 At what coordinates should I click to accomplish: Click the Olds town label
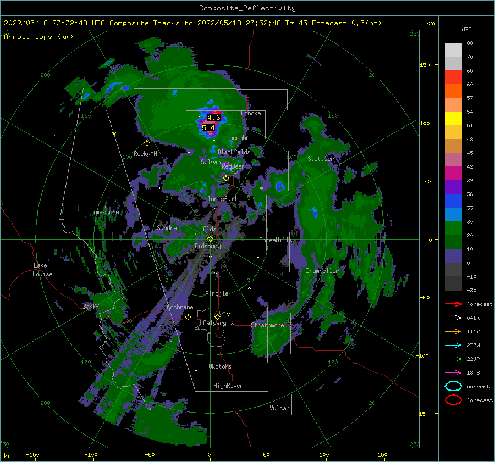coord(210,229)
